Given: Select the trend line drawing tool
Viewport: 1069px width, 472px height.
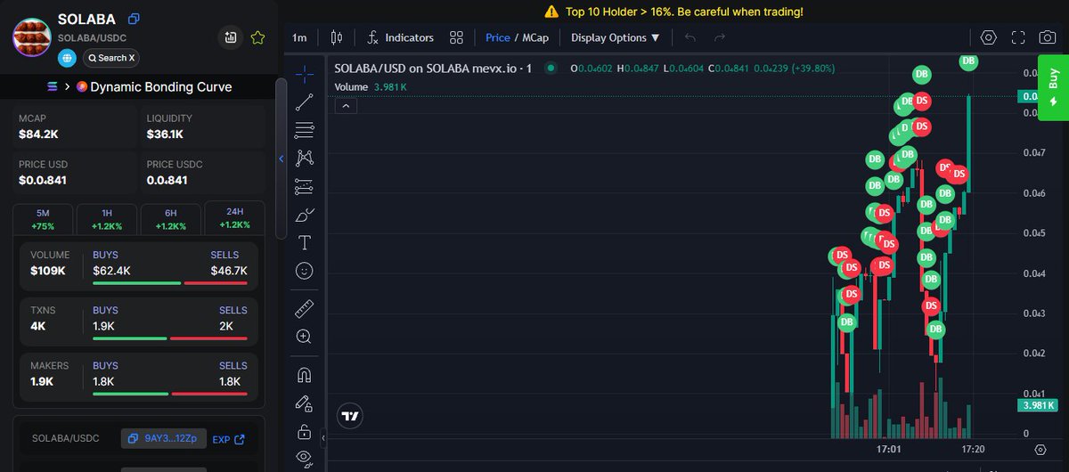Looking at the screenshot, I should (304, 102).
